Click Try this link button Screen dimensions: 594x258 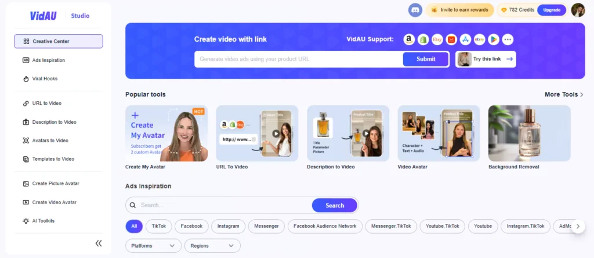click(486, 60)
